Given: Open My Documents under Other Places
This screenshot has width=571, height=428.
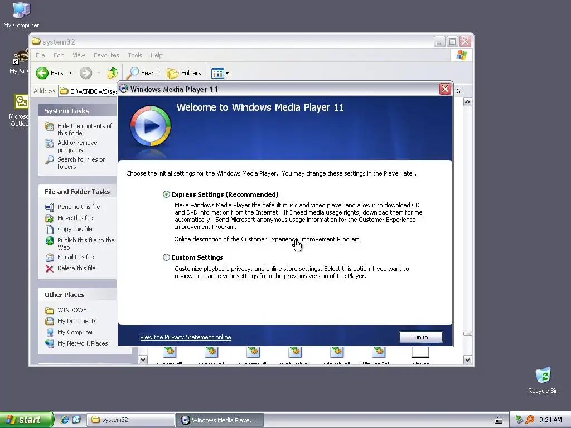Looking at the screenshot, I should 77,321.
